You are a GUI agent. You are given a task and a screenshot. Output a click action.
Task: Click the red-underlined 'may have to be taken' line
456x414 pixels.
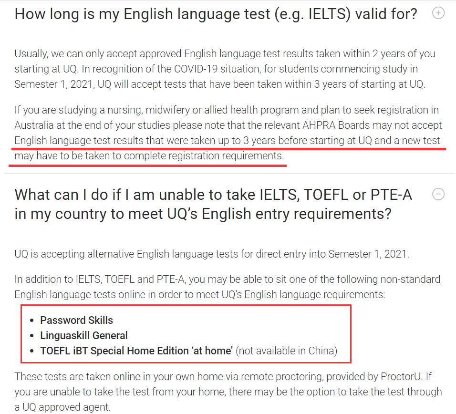click(149, 156)
